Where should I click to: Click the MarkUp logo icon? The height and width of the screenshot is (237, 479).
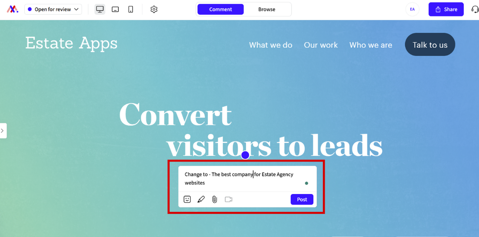13,9
